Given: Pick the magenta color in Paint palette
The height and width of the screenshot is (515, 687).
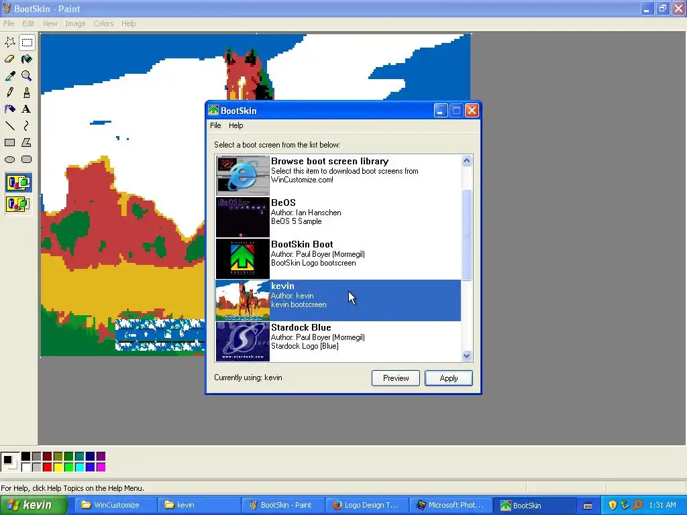Looking at the screenshot, I should (101, 467).
